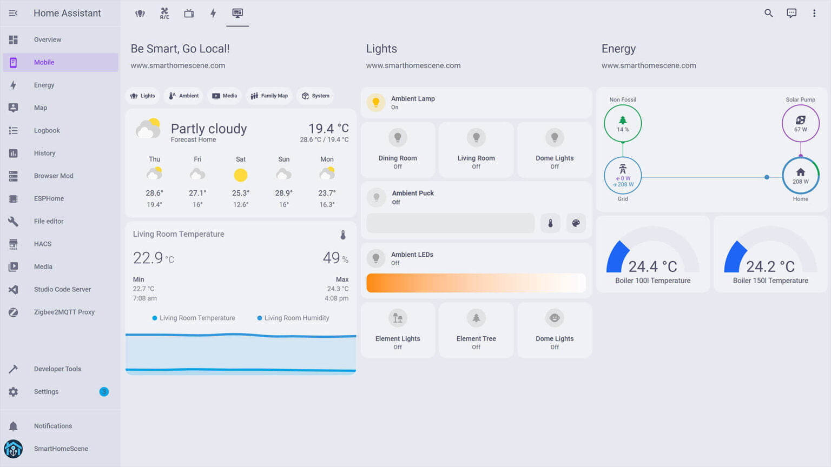The width and height of the screenshot is (831, 467).
Task: Toggle the Ambient Lamp on/off
Action: click(376, 102)
